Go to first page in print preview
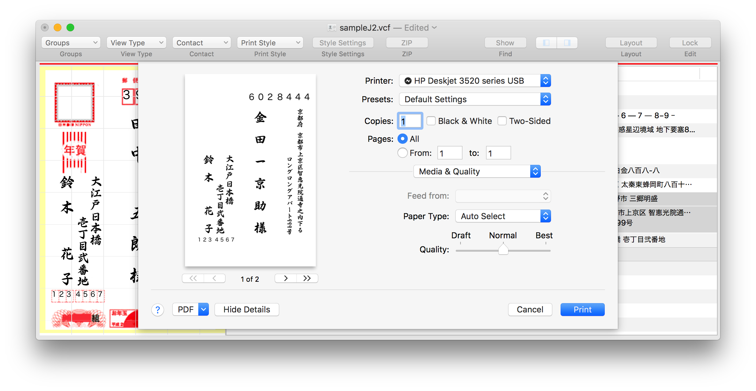This screenshot has width=756, height=391. 193,278
